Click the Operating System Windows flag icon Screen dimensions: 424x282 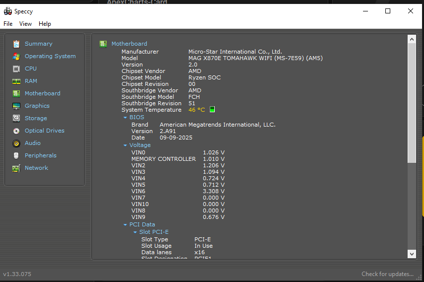click(16, 56)
